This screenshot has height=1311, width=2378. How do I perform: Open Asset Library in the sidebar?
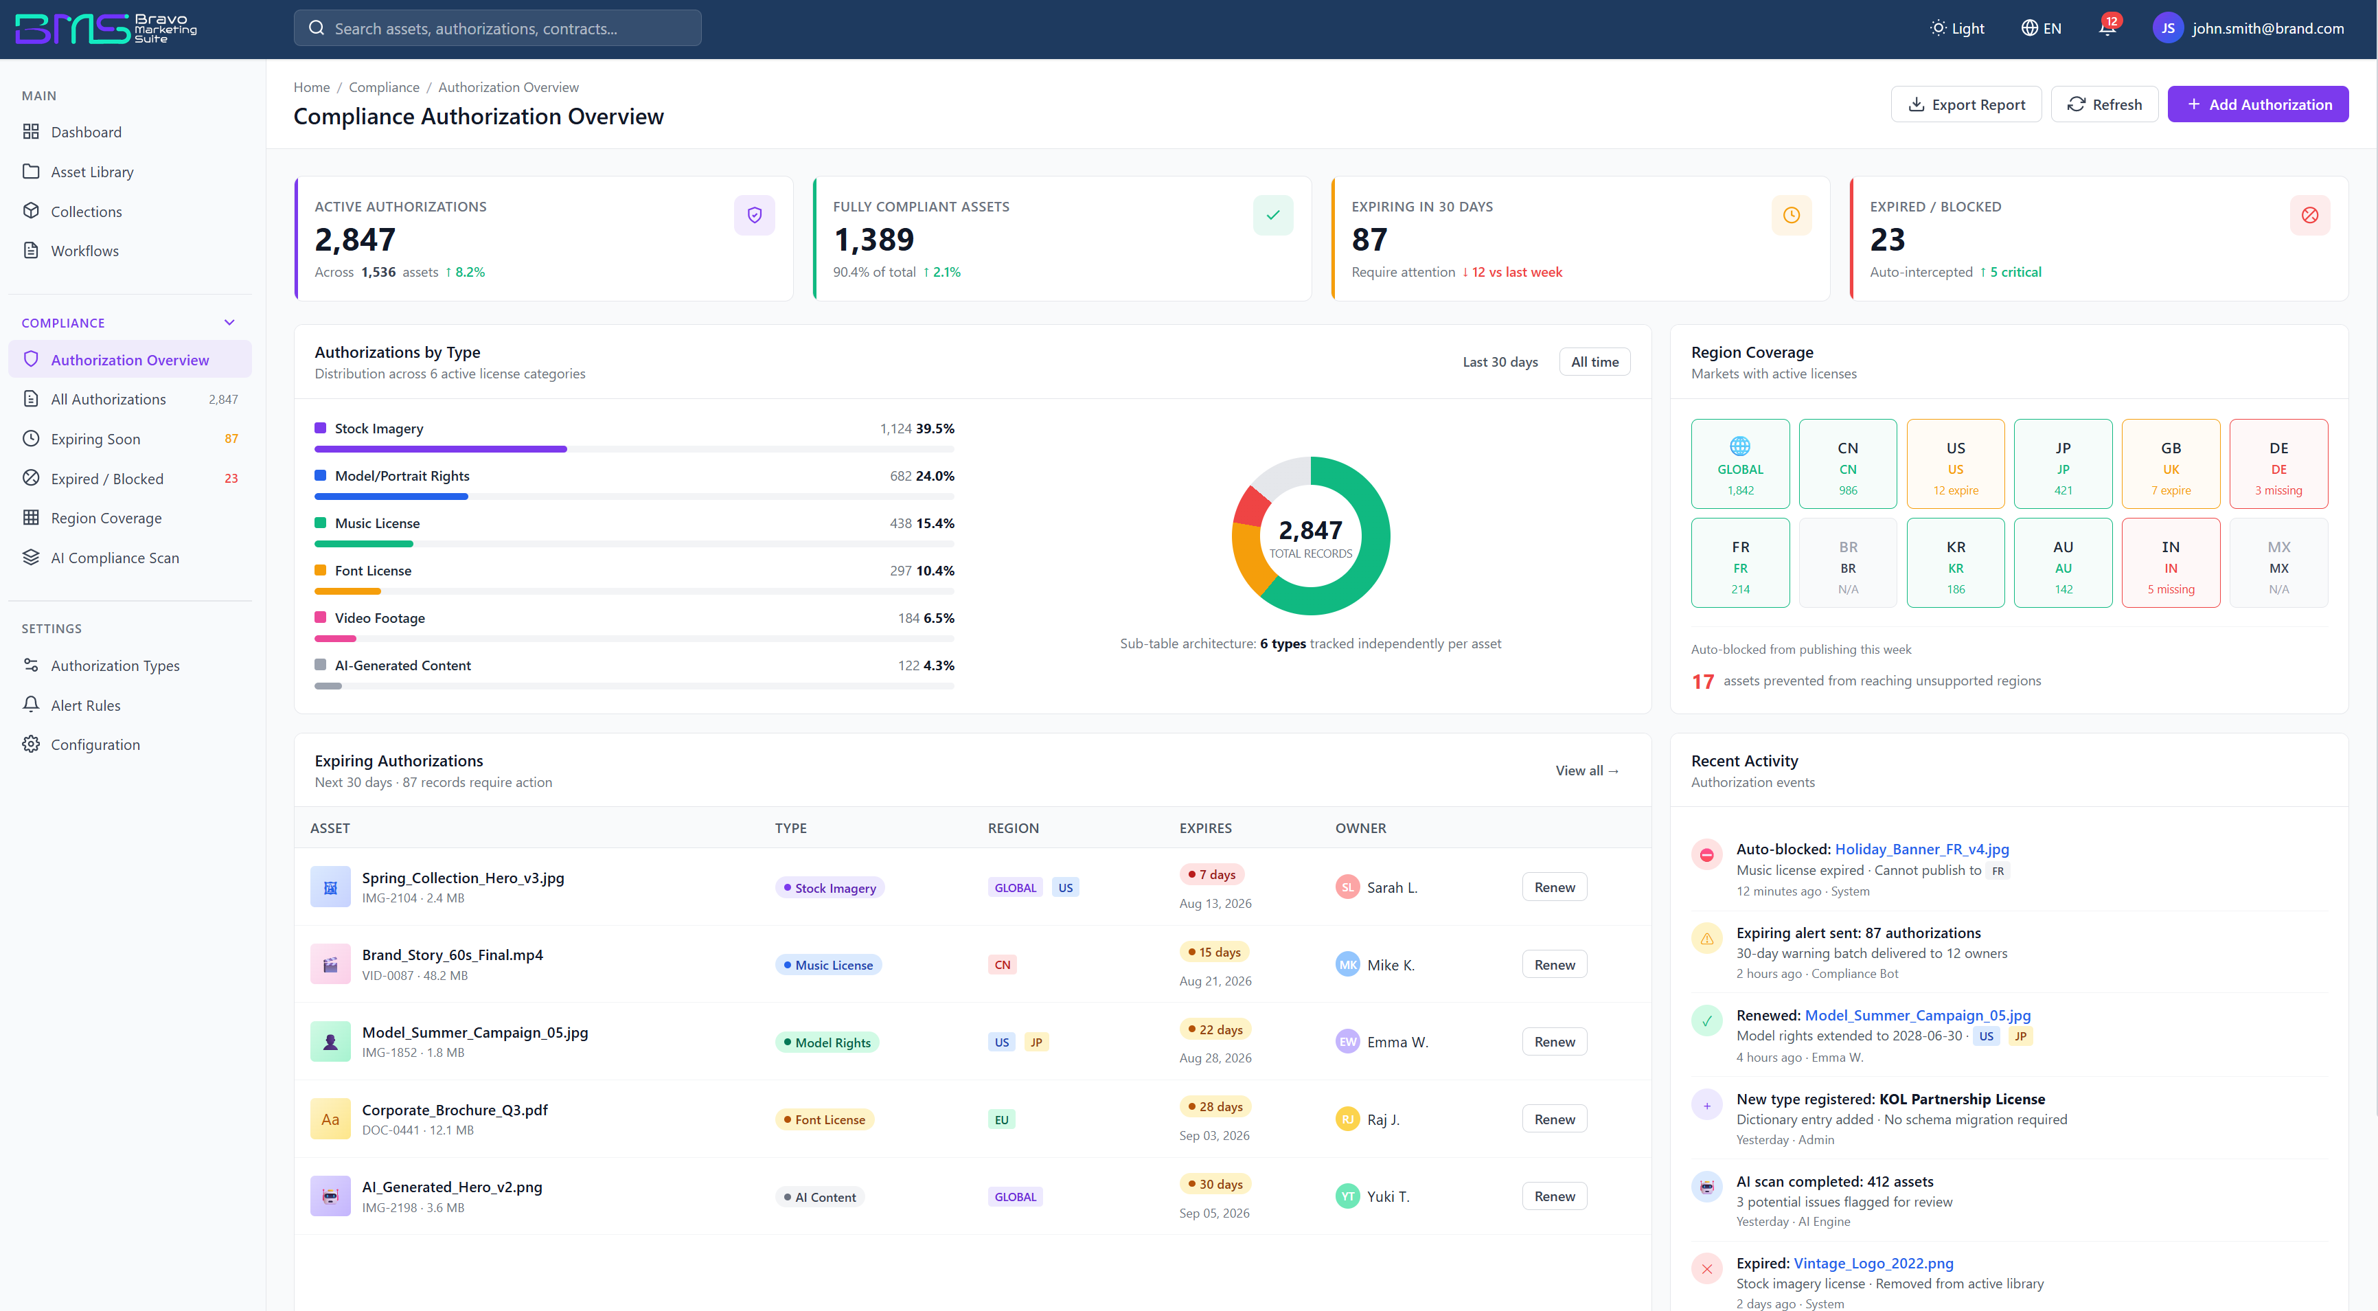pyautogui.click(x=130, y=172)
